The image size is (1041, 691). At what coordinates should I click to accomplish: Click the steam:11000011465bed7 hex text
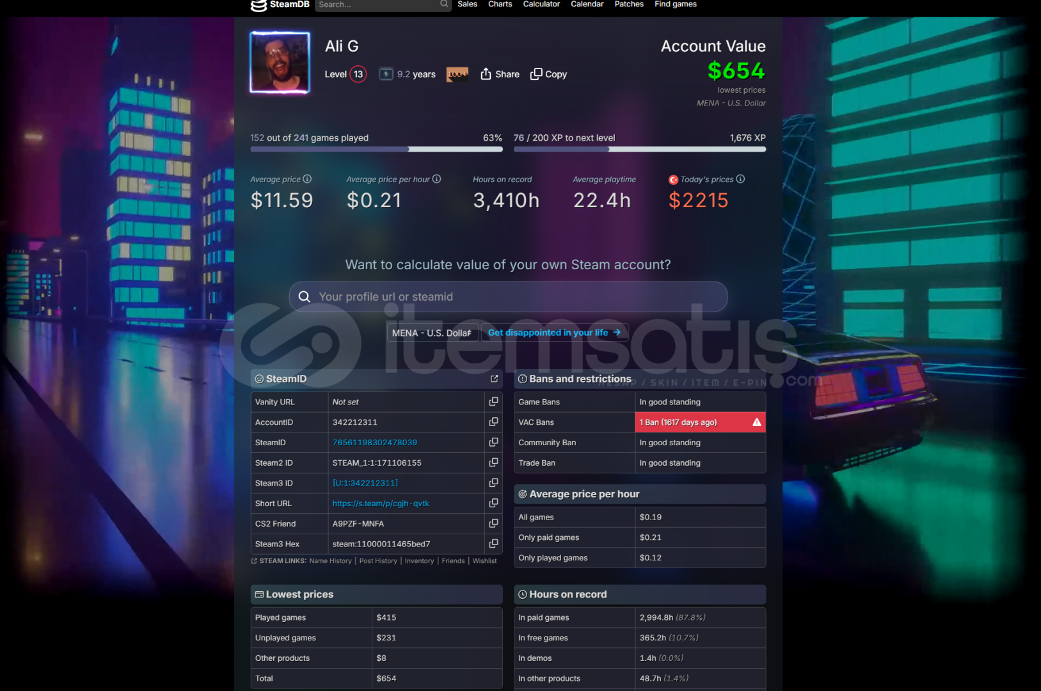[x=381, y=544]
